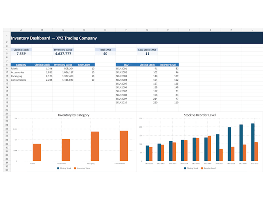Select the total SKUs value 40
The width and height of the screenshot is (266, 200).
105,54
